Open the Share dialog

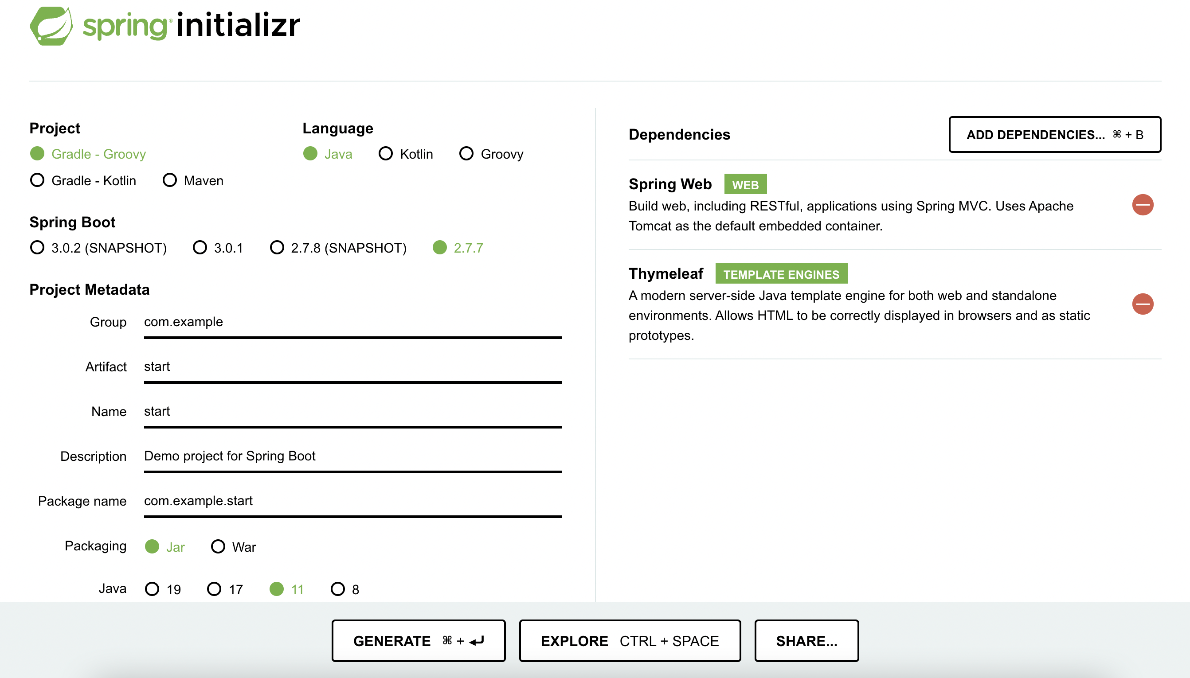coord(806,641)
